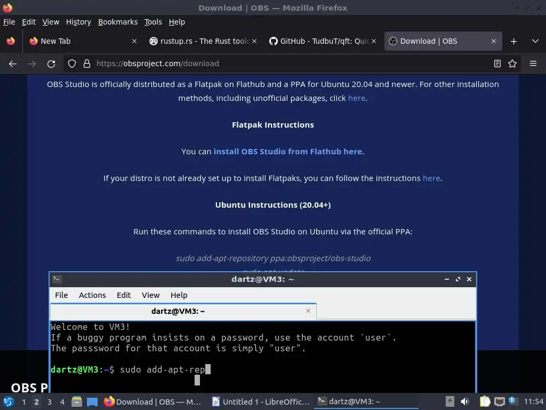Switch to workspace 3
The width and height of the screenshot is (546, 410).
pyautogui.click(x=50, y=402)
